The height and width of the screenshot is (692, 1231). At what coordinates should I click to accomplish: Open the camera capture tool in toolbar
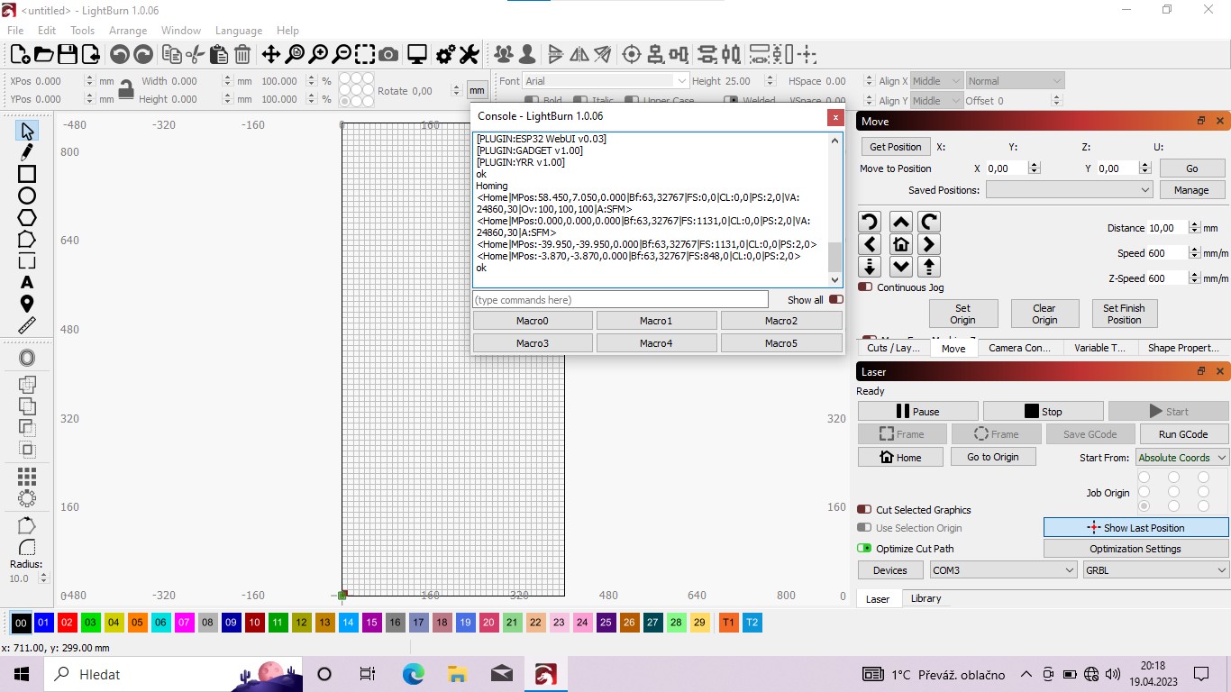(x=388, y=55)
